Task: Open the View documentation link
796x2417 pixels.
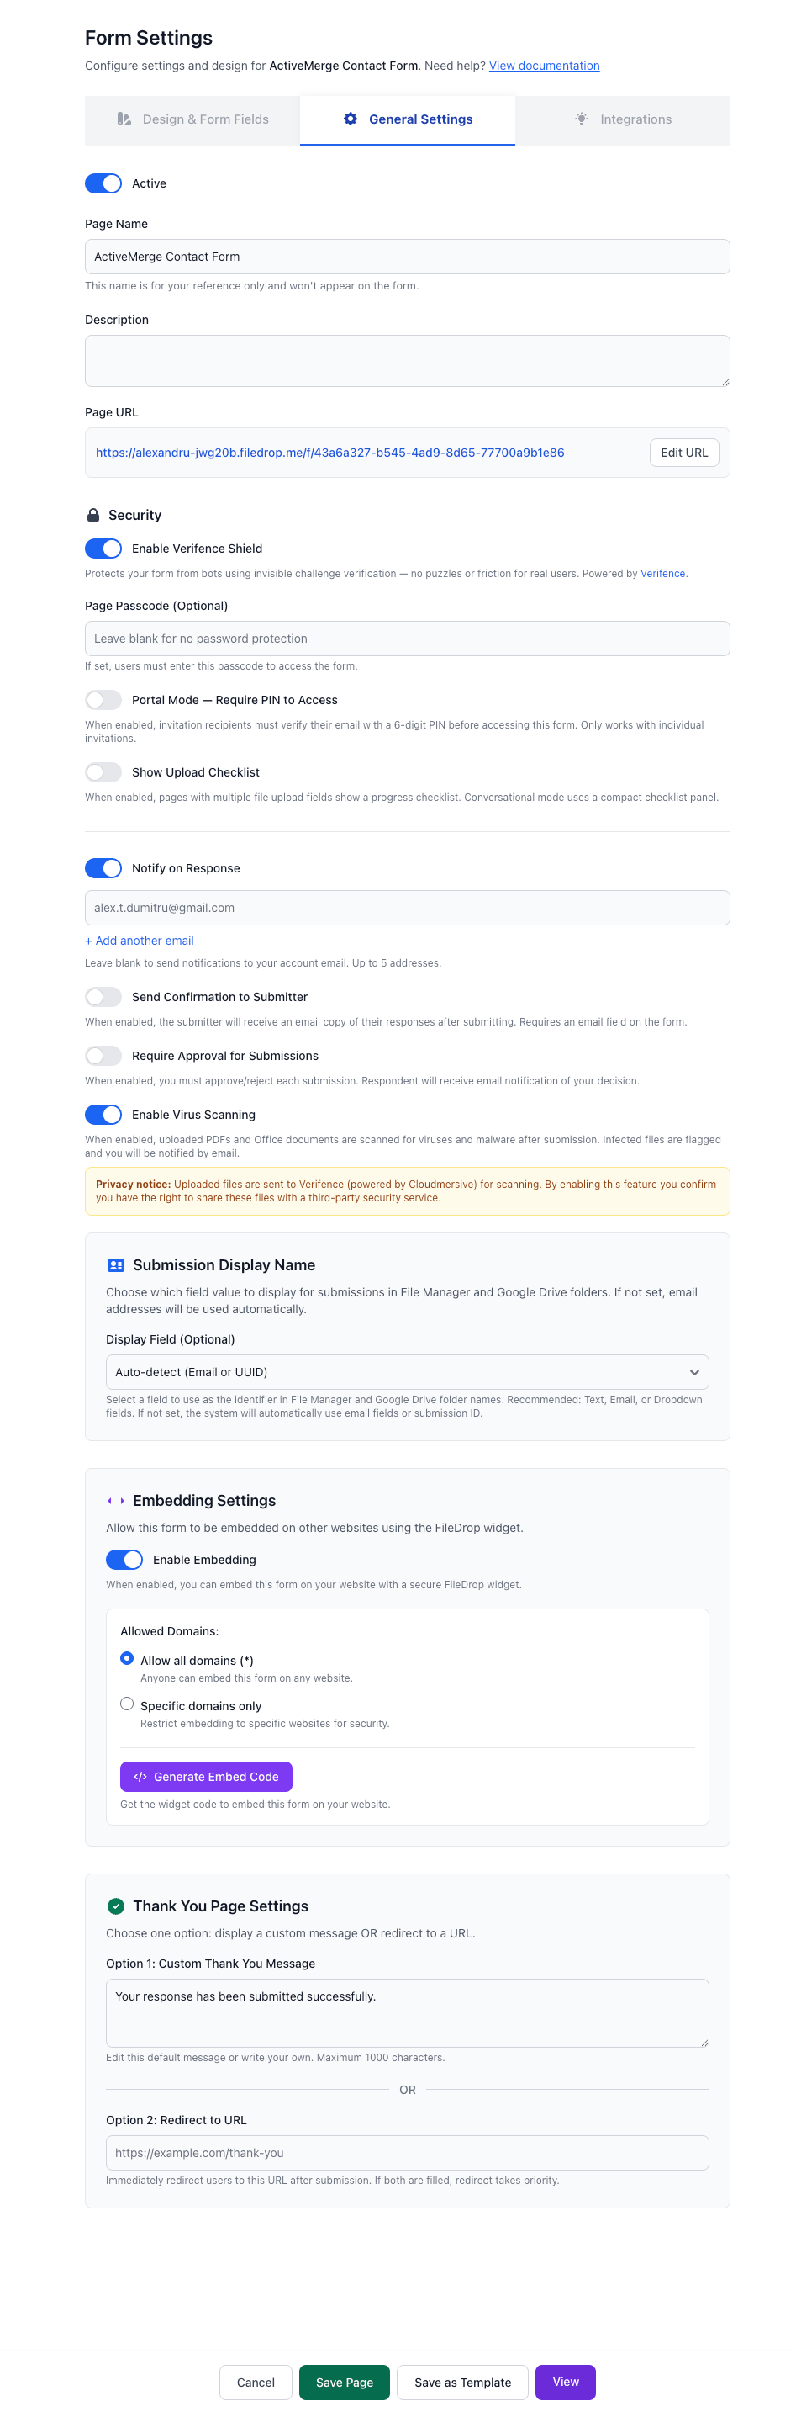Action: pyautogui.click(x=544, y=66)
